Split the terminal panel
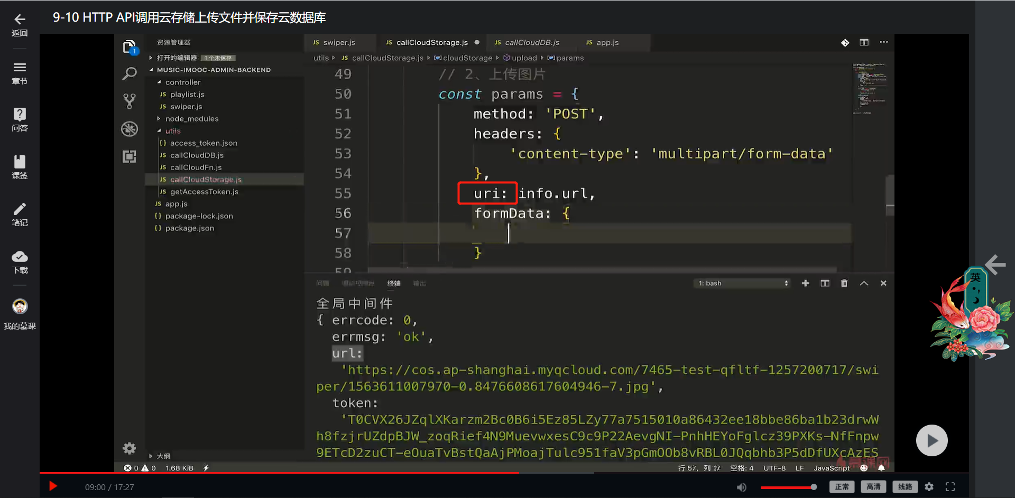1015x498 pixels. [825, 284]
